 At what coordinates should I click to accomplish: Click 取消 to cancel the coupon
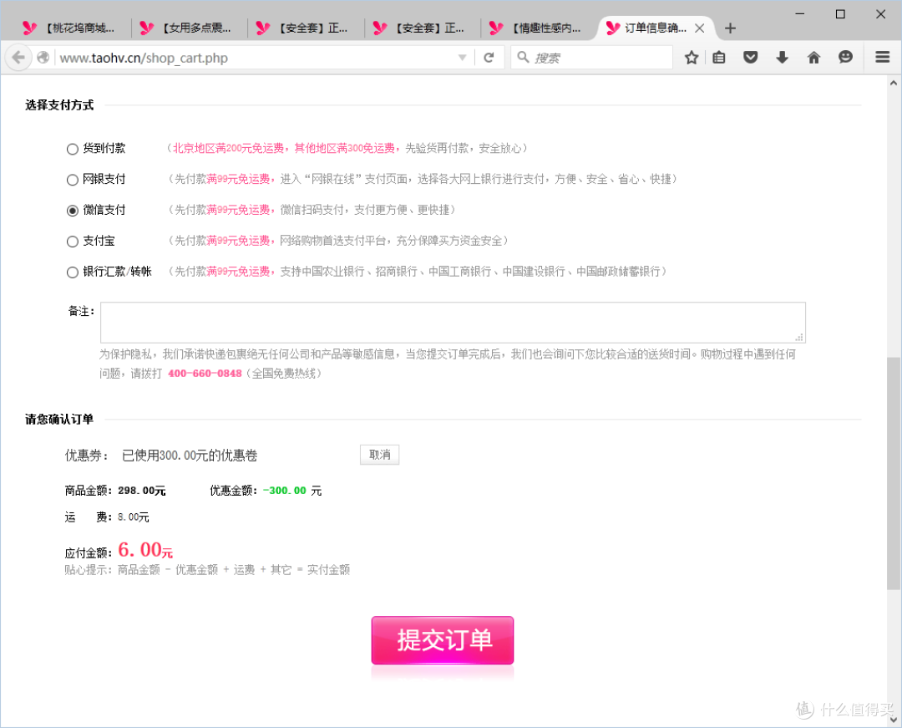[x=380, y=455]
